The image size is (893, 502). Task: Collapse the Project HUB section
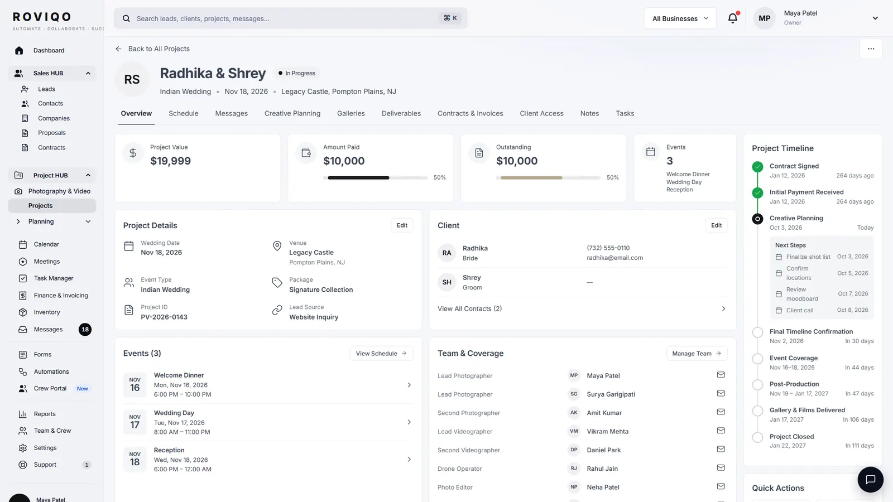click(x=88, y=175)
